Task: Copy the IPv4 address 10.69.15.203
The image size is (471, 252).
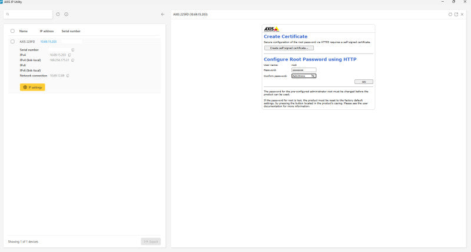Action: tap(69, 55)
